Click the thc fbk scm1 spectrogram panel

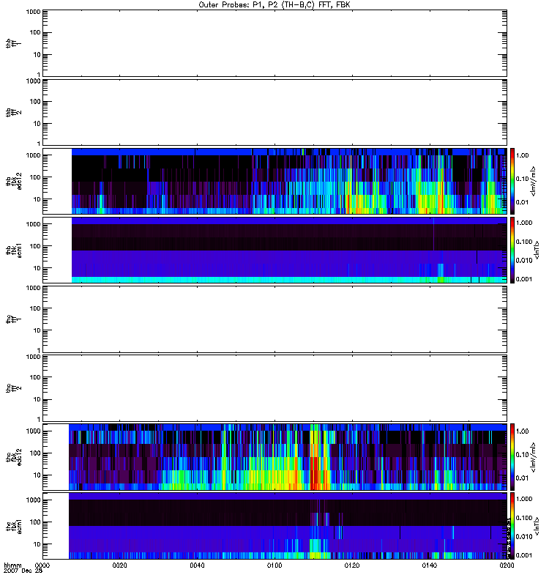coord(274,526)
